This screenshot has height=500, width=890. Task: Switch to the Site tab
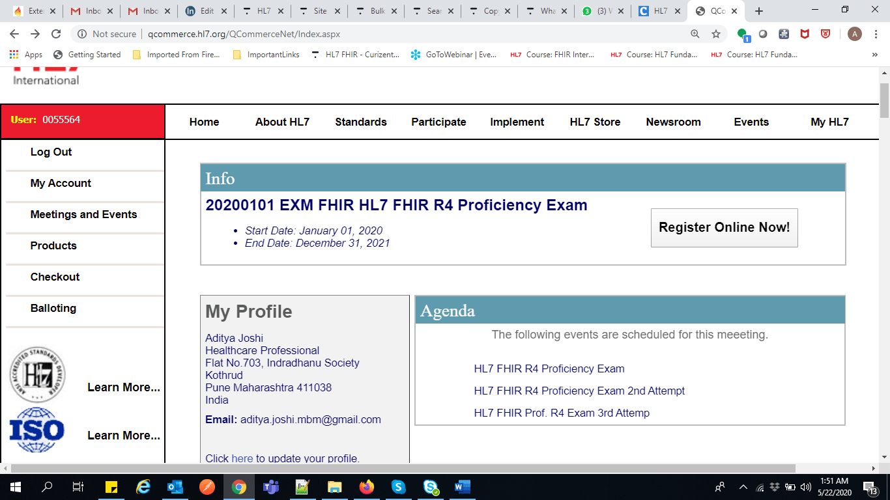(x=319, y=11)
